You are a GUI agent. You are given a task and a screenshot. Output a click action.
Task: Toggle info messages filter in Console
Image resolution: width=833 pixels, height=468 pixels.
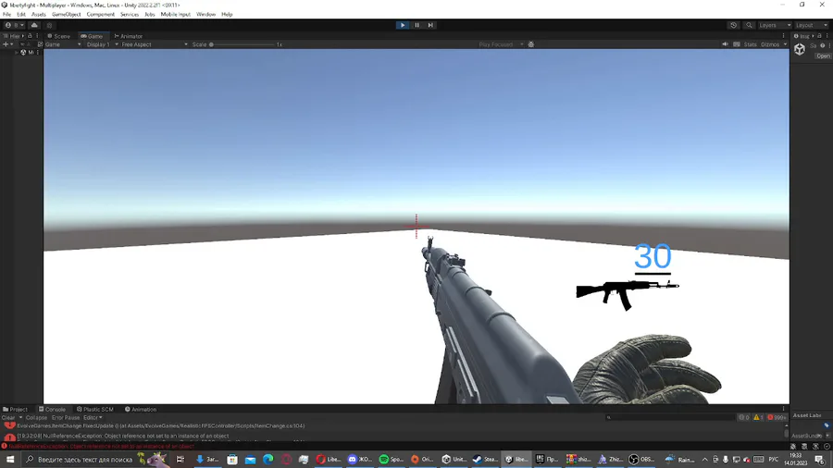[744, 417]
